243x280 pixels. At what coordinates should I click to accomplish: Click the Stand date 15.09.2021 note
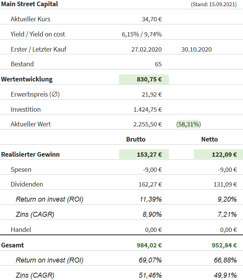214,5
